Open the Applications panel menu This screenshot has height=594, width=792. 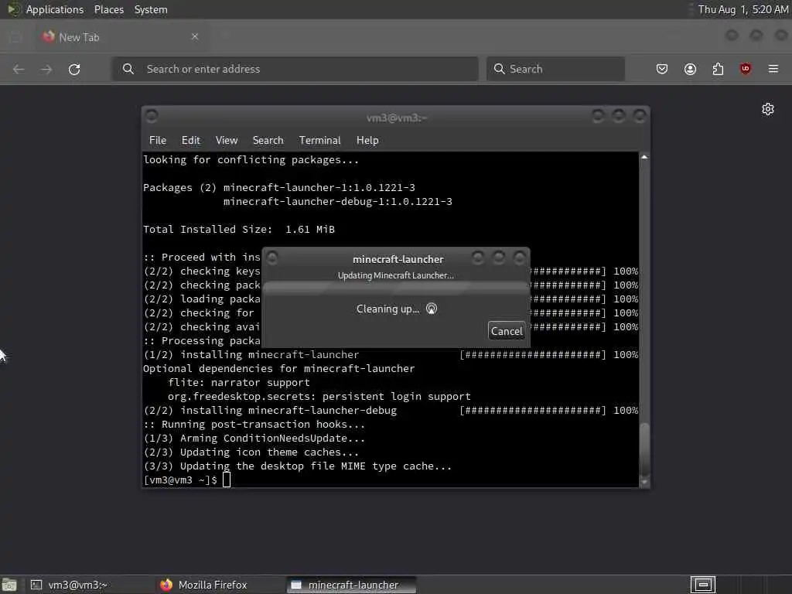click(55, 9)
